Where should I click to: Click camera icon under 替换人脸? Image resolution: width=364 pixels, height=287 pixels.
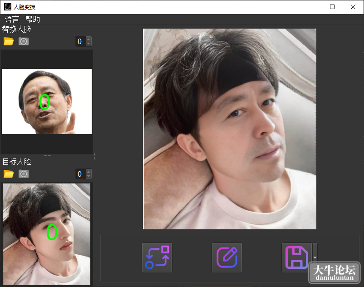point(24,41)
